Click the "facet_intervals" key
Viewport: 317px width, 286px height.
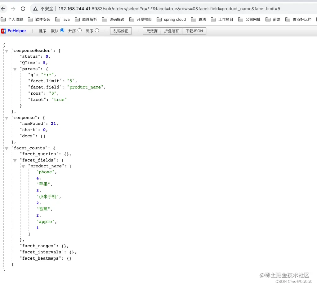point(42,252)
